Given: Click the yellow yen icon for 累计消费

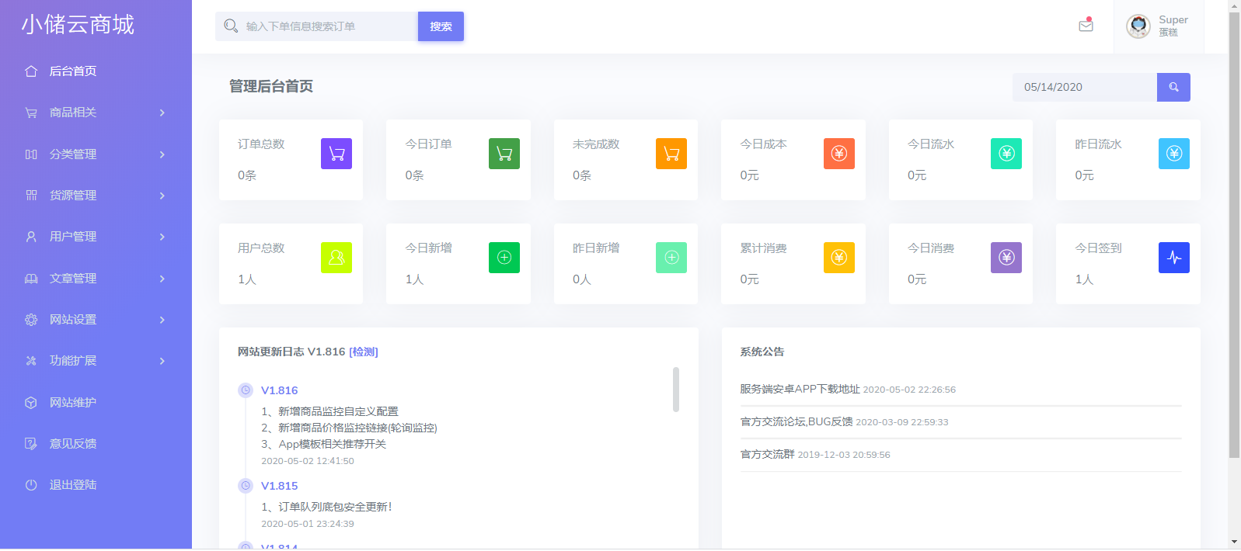Looking at the screenshot, I should click(838, 258).
